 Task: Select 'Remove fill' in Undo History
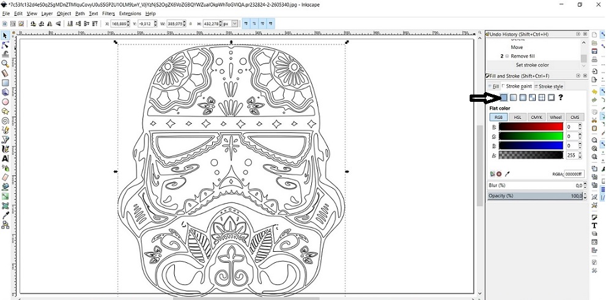pyautogui.click(x=523, y=56)
